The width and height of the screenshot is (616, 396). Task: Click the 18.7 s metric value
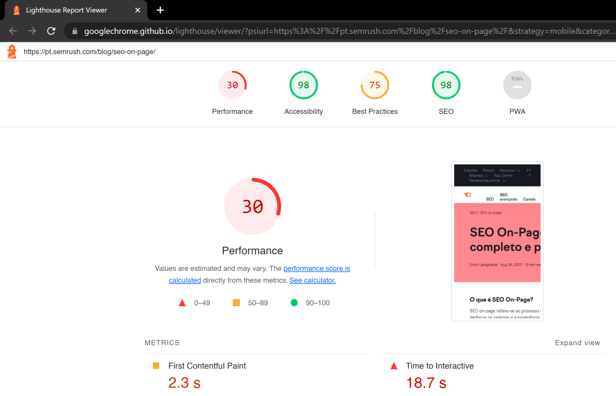426,383
